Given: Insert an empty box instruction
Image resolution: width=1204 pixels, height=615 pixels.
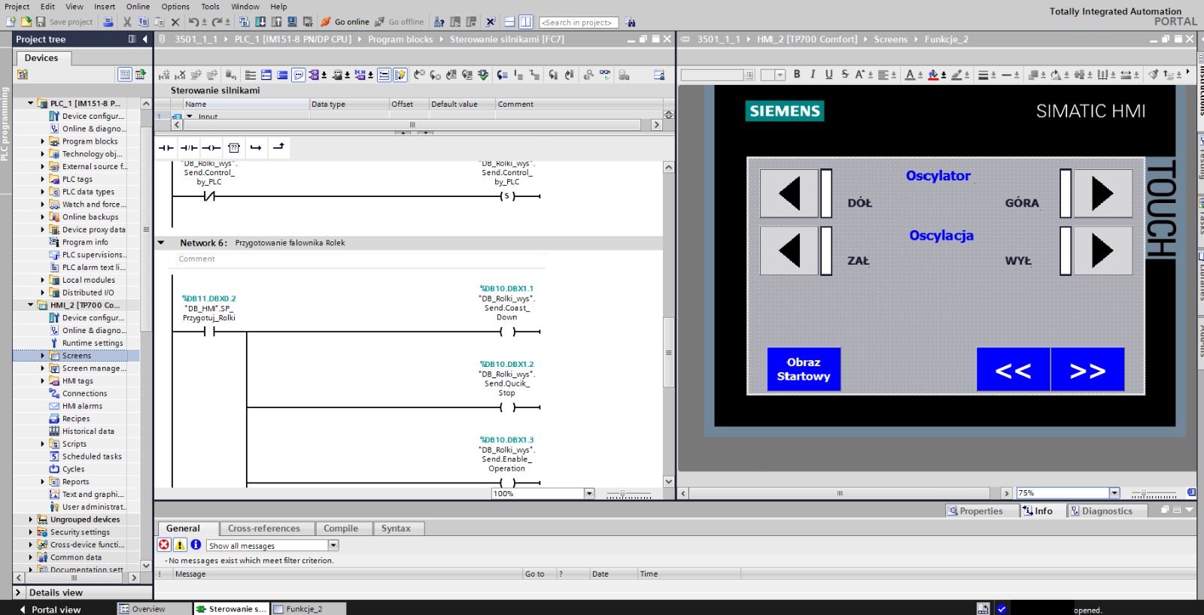Looking at the screenshot, I should (234, 148).
